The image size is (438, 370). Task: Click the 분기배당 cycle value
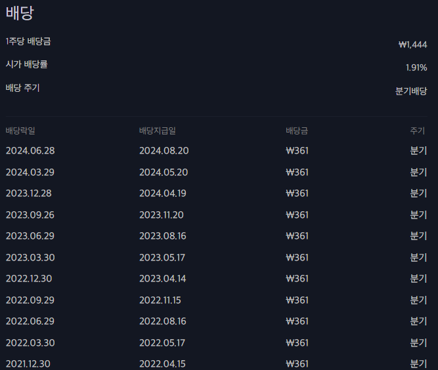411,91
